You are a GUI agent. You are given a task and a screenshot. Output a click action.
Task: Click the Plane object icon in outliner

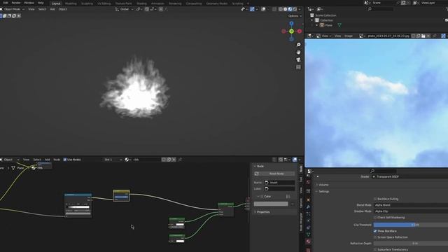[x=322, y=25]
